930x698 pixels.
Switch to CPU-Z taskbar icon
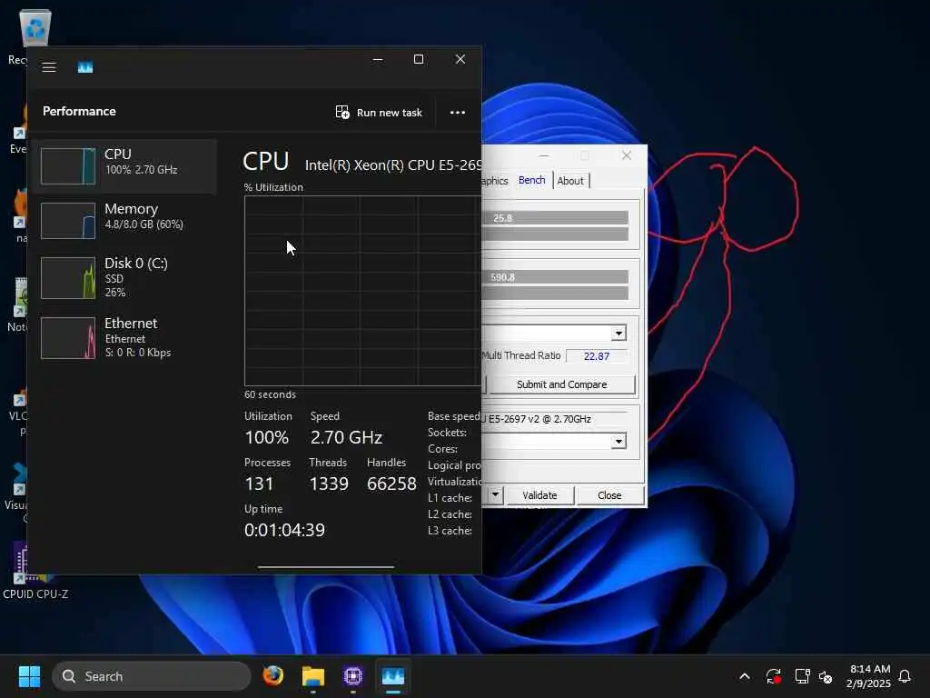tap(353, 676)
